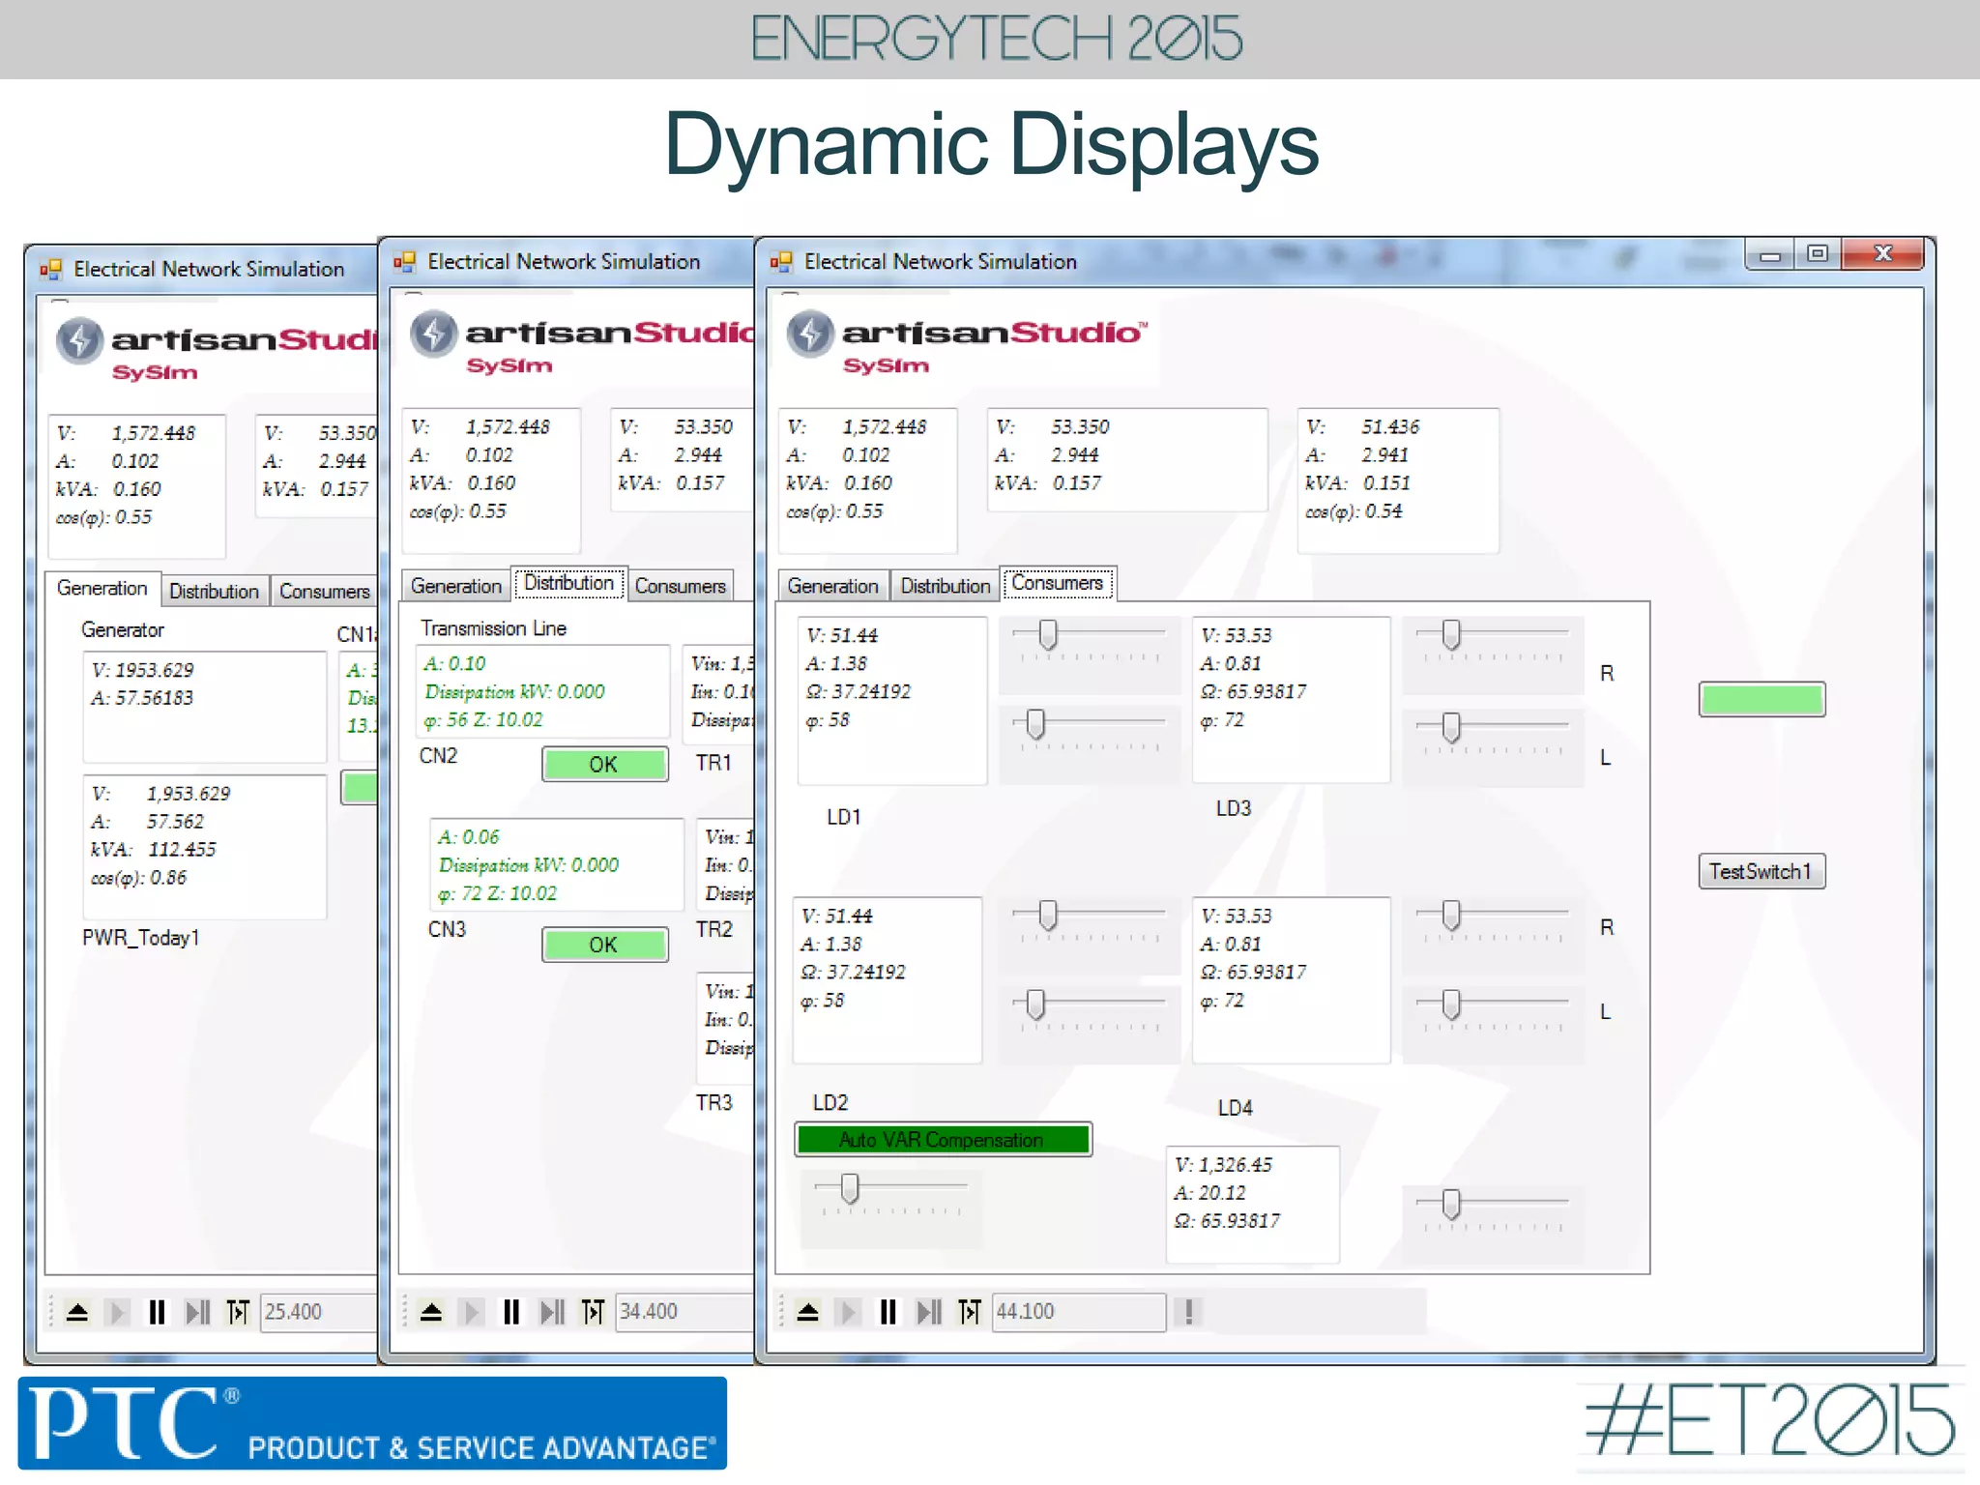This screenshot has height=1485, width=1980.
Task: Click the step-forward icon in the middle window toolbar
Action: click(x=552, y=1312)
